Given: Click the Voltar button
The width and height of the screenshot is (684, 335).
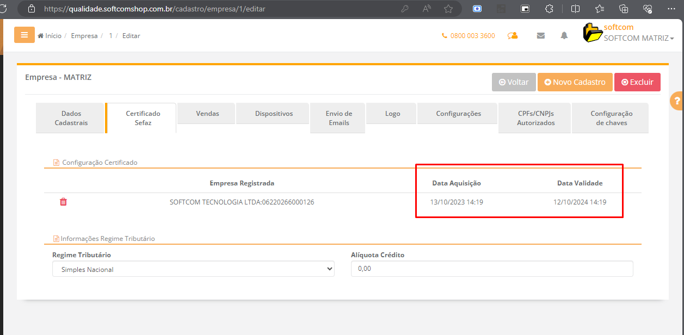Looking at the screenshot, I should (x=514, y=82).
